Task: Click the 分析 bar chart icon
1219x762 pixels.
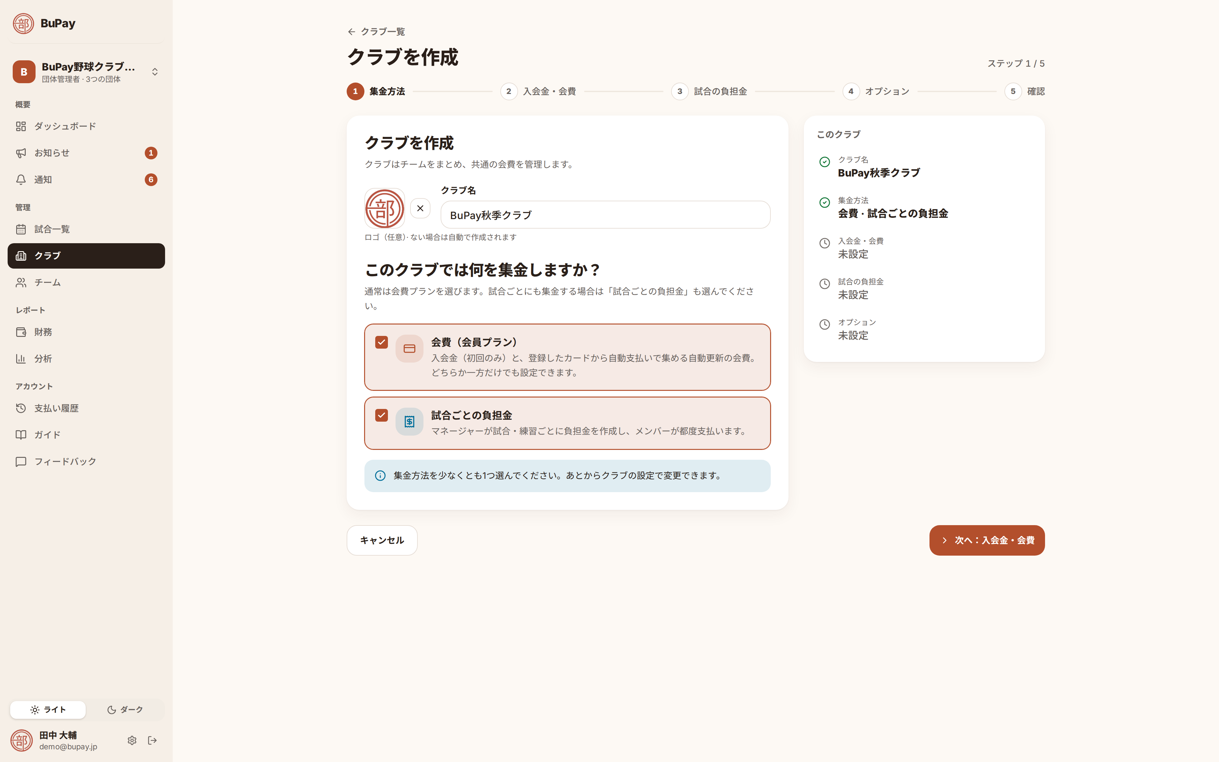Action: tap(21, 359)
